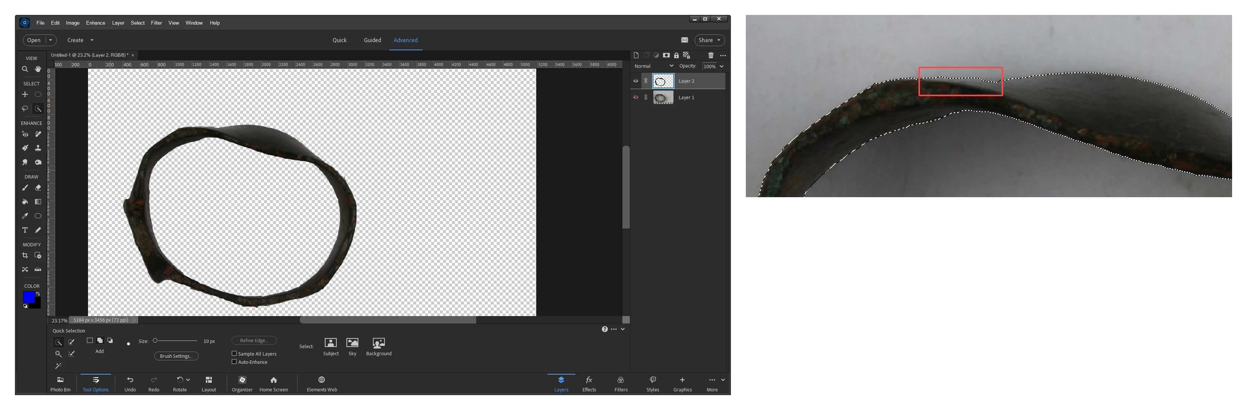Open the Filter menu
The width and height of the screenshot is (1247, 410).
[x=156, y=23]
